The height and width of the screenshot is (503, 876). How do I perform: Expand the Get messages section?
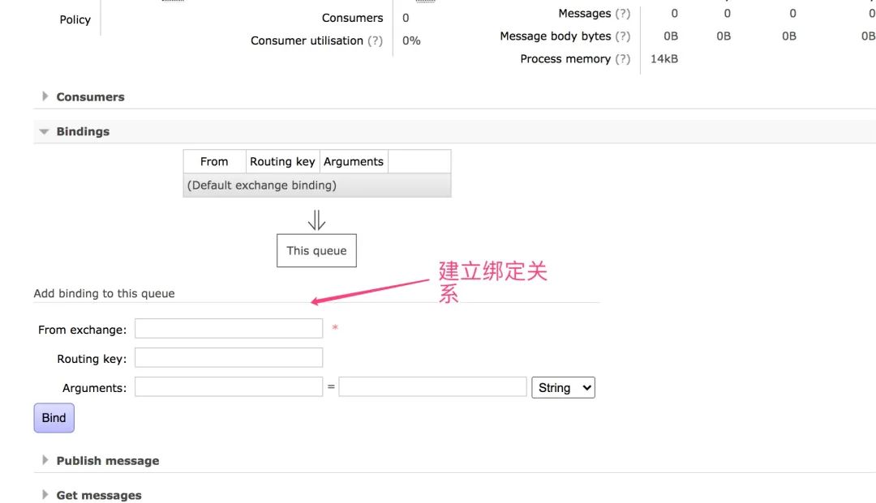[x=98, y=496]
